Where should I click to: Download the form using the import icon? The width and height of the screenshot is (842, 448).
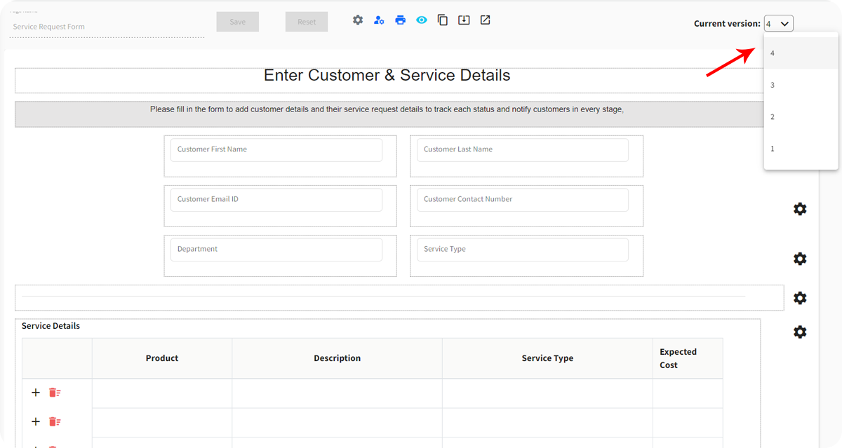464,20
